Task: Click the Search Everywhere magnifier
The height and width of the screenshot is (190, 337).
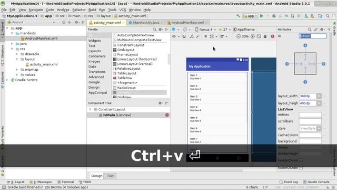Action: coord(328,16)
